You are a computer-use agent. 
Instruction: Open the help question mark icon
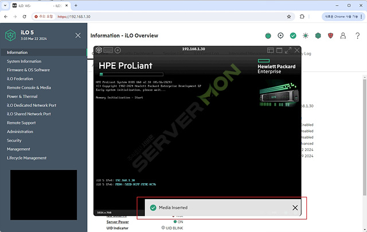pos(357,36)
